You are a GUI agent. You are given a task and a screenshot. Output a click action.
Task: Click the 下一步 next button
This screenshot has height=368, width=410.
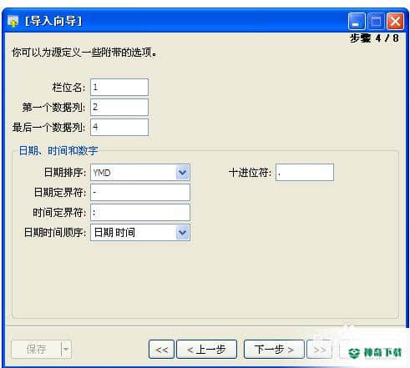(x=274, y=349)
